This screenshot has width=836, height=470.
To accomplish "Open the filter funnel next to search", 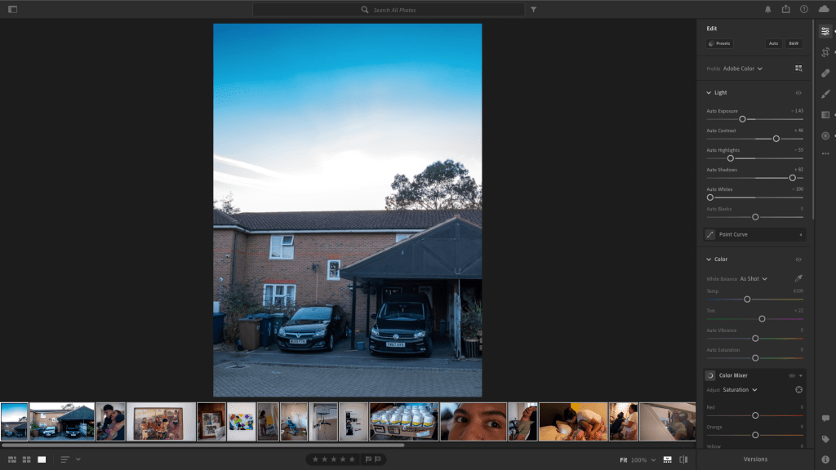I will (533, 10).
